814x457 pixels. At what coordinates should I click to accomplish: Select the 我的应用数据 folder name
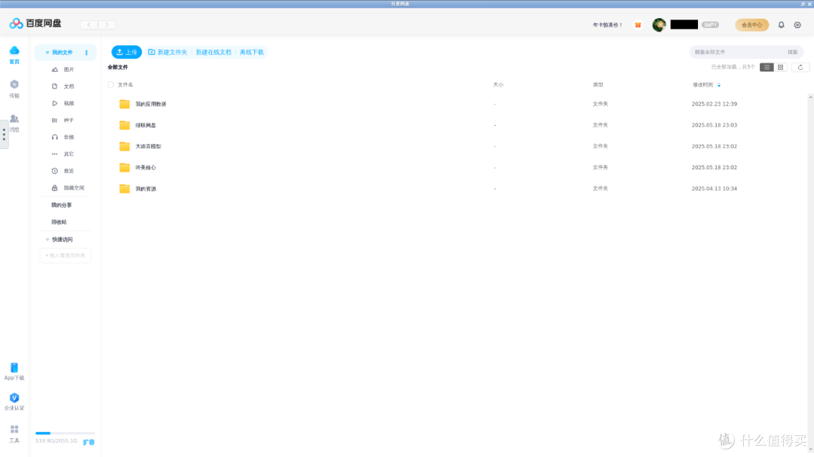click(151, 104)
